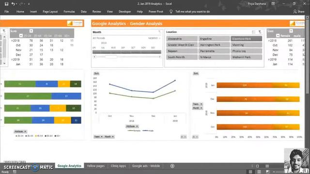Open the Sum filter dropdown in the age pivot table
Image resolution: width=310 pixels, height=174 pixels.
point(31,31)
